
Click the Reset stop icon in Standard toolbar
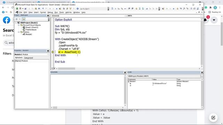pos(56,9)
